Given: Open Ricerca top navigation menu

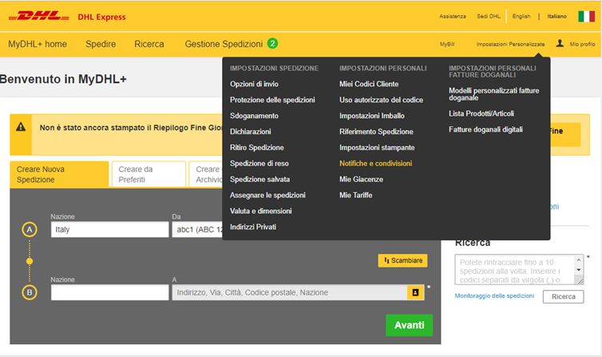Looking at the screenshot, I should (x=149, y=44).
